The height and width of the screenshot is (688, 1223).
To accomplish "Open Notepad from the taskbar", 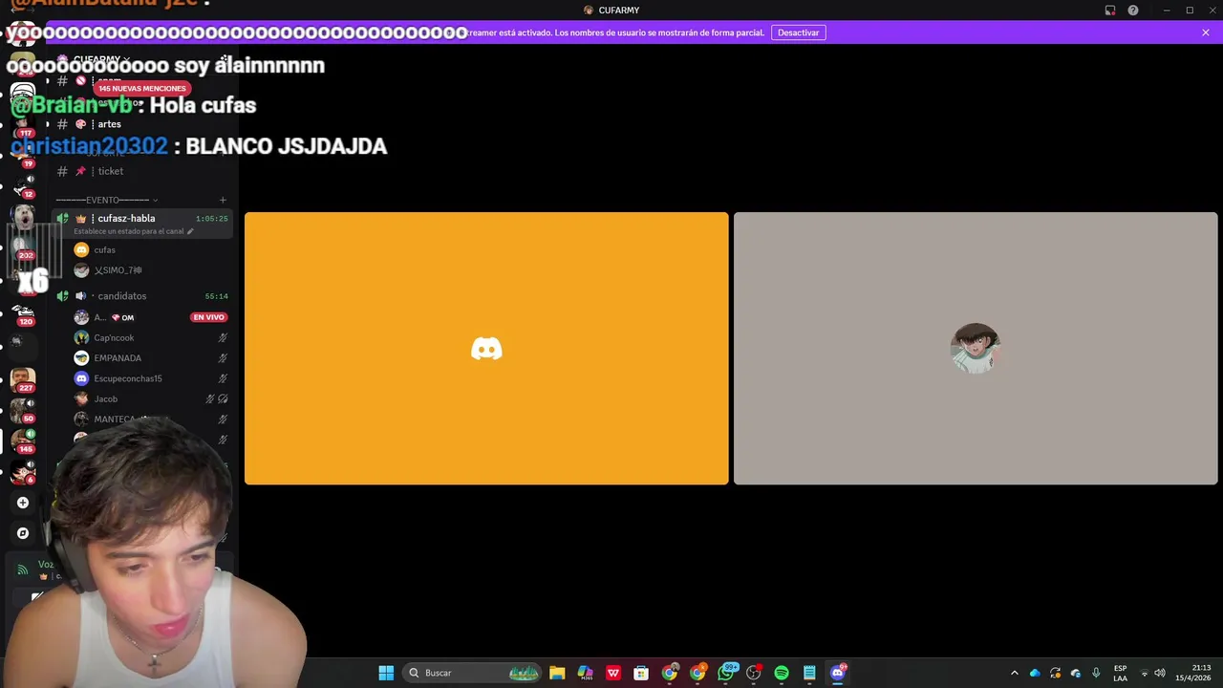I will point(809,673).
